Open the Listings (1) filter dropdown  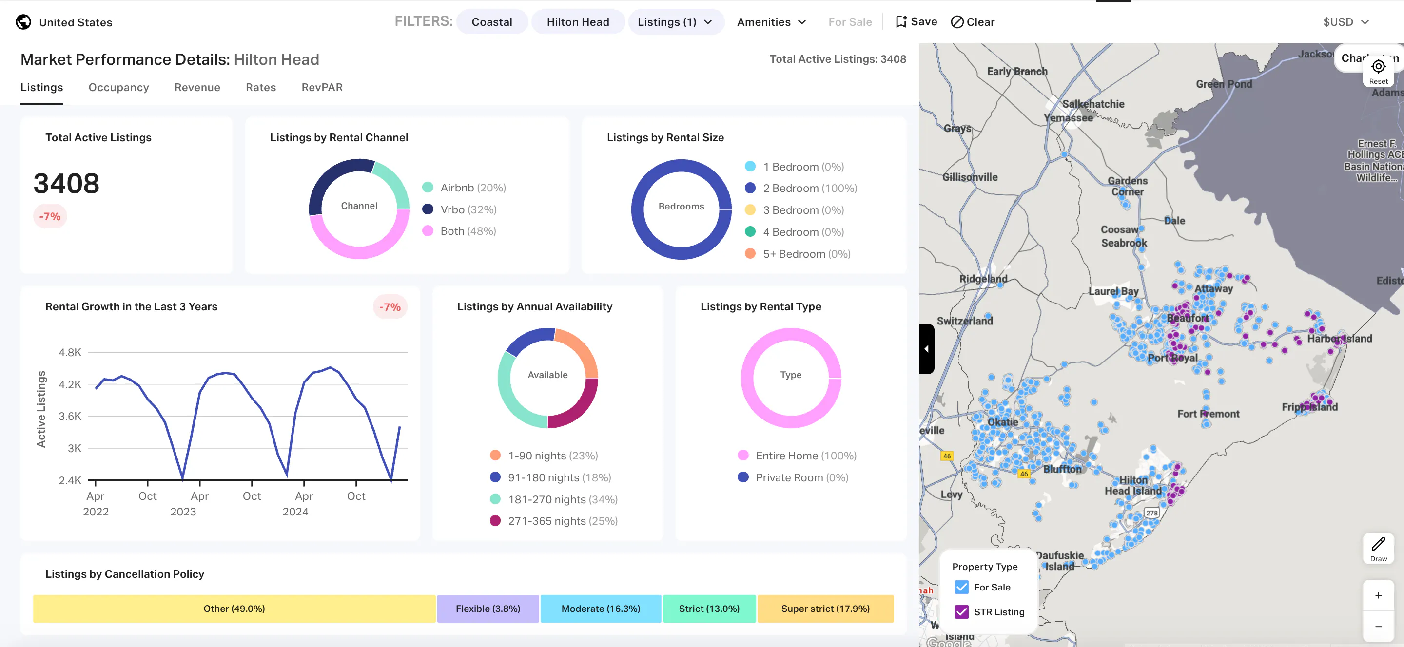pos(676,22)
